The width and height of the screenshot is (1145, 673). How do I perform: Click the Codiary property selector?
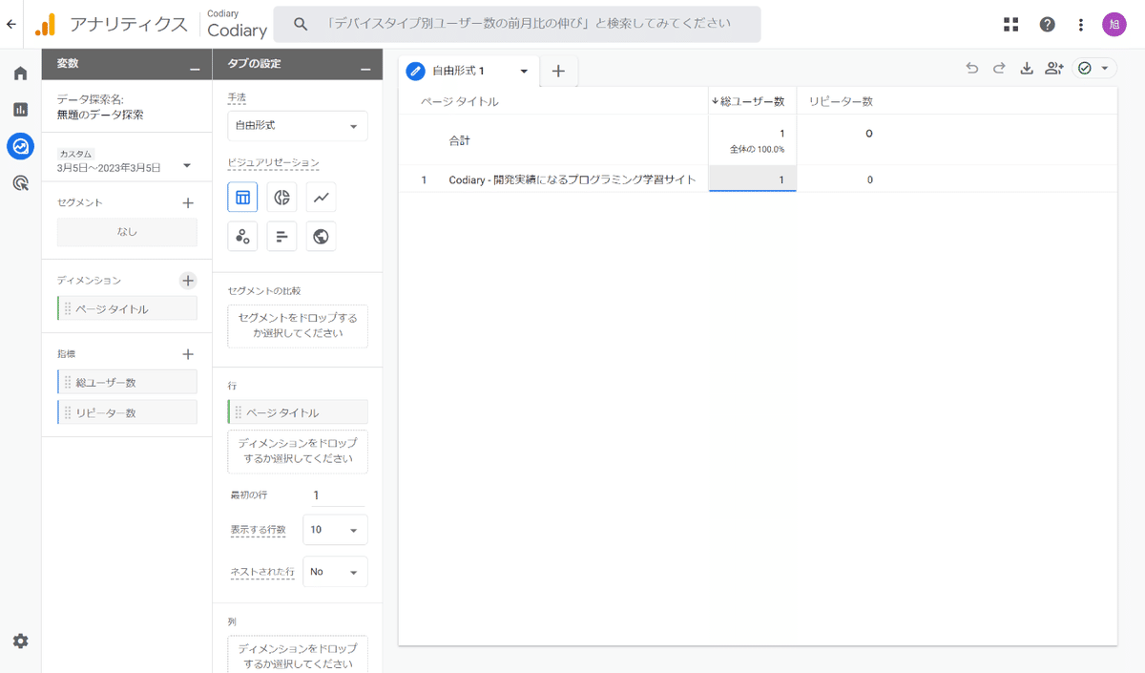click(x=236, y=26)
